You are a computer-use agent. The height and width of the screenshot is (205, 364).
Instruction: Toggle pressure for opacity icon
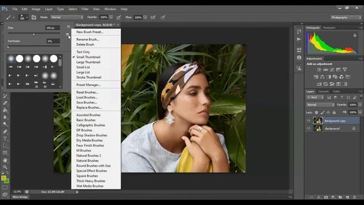pyautogui.click(x=119, y=18)
